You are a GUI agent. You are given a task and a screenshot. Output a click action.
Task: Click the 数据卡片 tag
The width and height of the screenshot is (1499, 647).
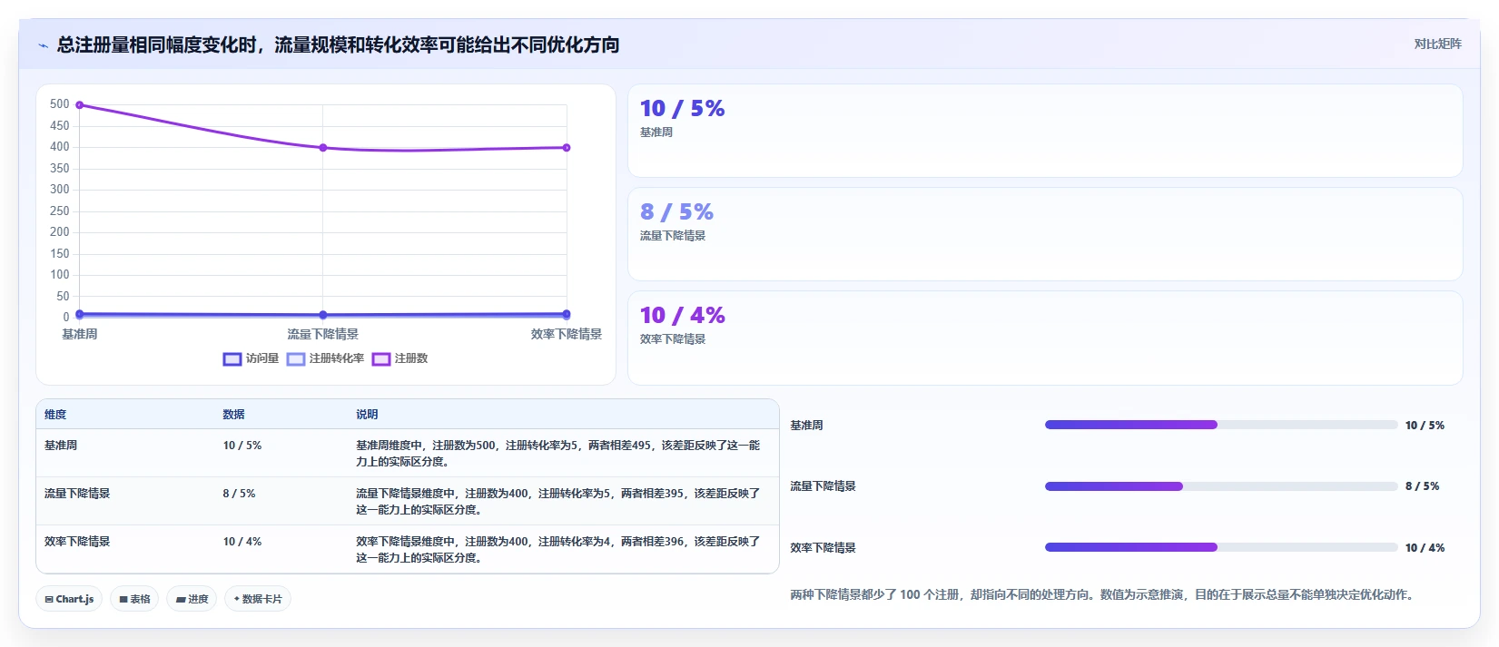point(258,599)
